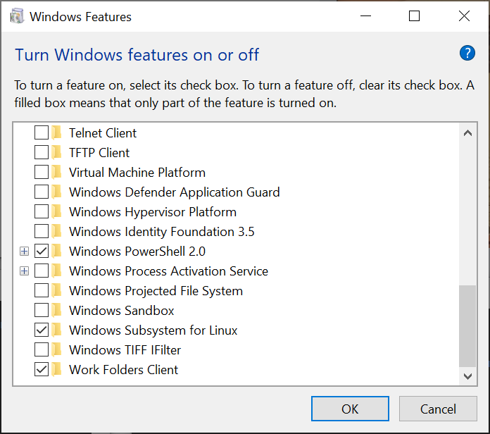Image resolution: width=490 pixels, height=434 pixels.
Task: Click the scrollbar up arrow
Action: [x=467, y=132]
